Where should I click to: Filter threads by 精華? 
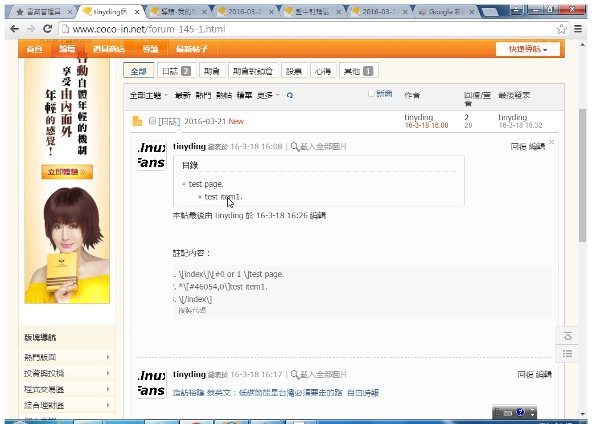point(244,95)
